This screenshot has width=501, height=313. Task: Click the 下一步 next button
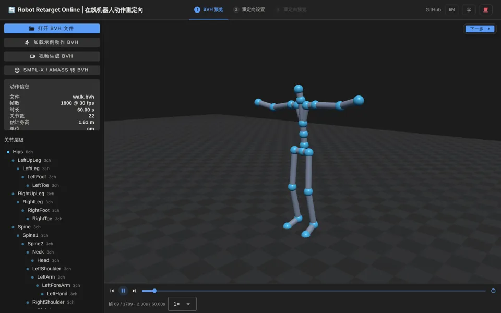(480, 29)
